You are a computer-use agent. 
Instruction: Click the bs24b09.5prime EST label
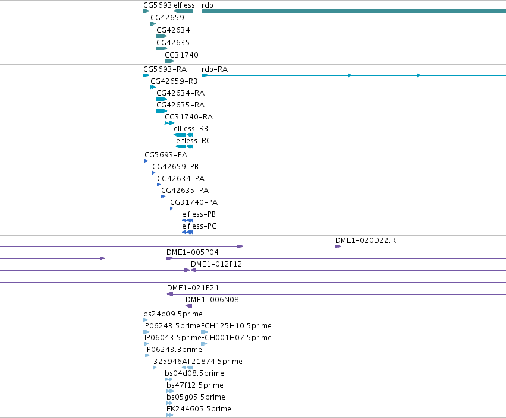(173, 314)
